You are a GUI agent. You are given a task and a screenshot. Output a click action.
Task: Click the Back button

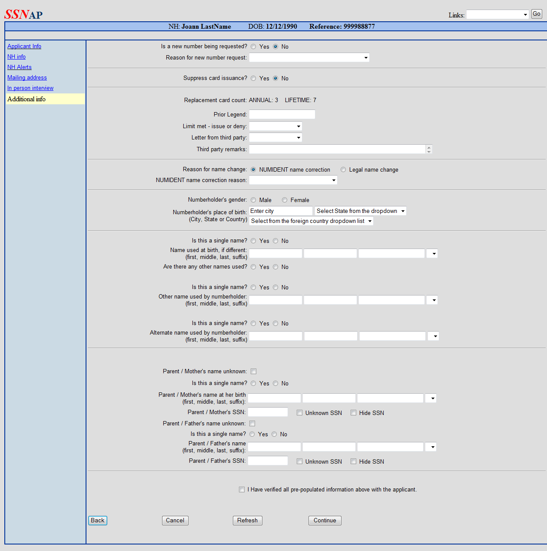98,521
